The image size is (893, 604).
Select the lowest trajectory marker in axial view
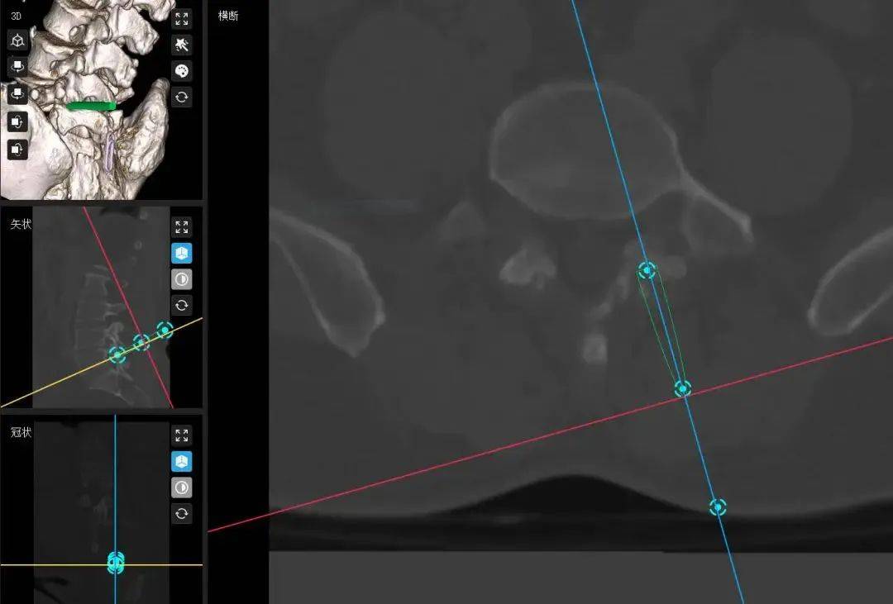point(718,507)
